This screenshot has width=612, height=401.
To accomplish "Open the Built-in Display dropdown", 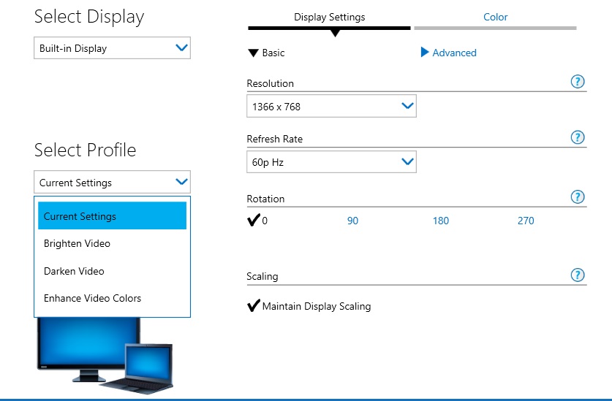I will pos(112,48).
